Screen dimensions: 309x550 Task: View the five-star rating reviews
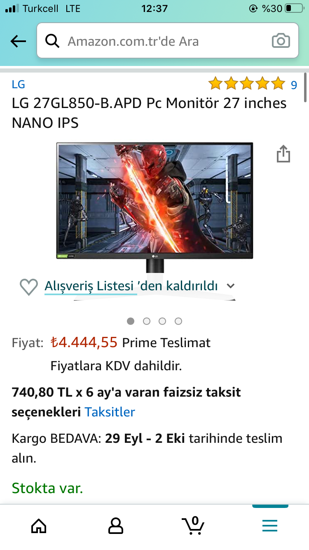(x=247, y=84)
